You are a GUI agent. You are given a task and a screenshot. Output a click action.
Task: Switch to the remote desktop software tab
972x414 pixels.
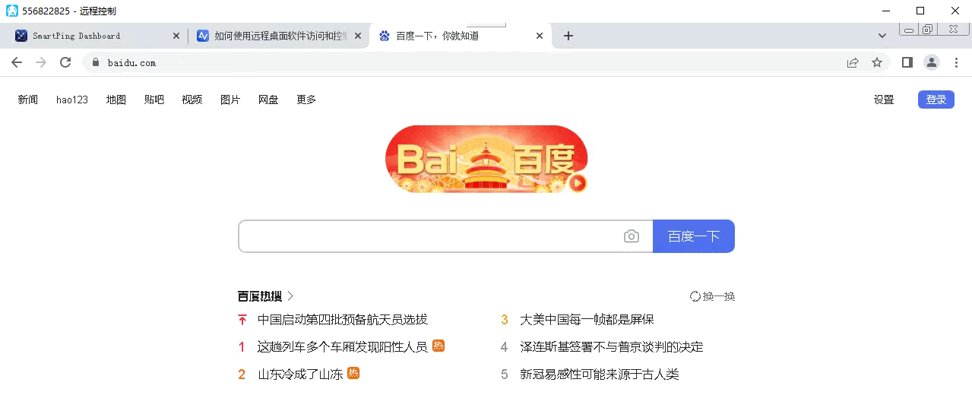point(274,36)
